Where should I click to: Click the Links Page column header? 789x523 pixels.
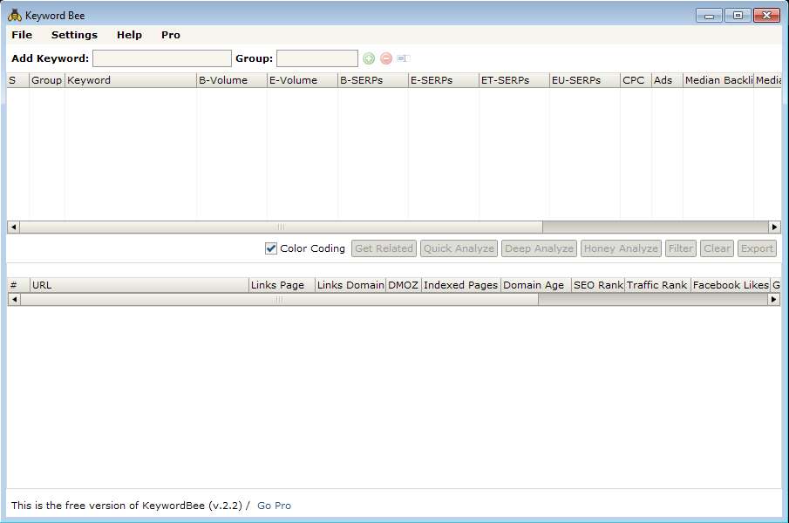282,285
